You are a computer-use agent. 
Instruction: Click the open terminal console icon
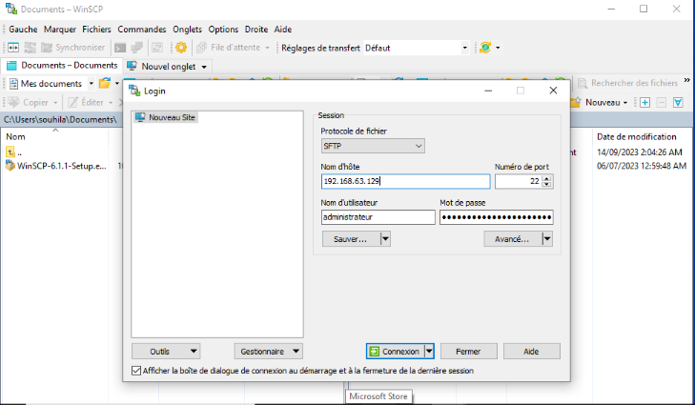[120, 48]
